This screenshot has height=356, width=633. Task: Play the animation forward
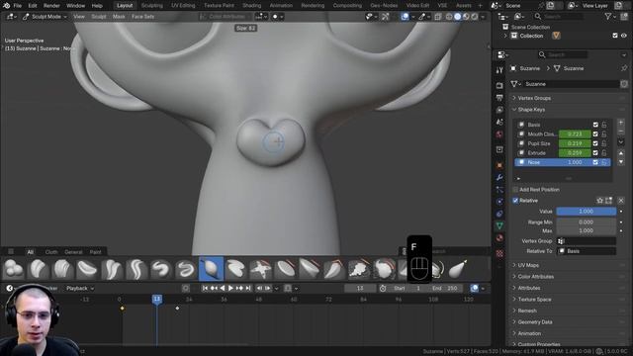tap(230, 288)
